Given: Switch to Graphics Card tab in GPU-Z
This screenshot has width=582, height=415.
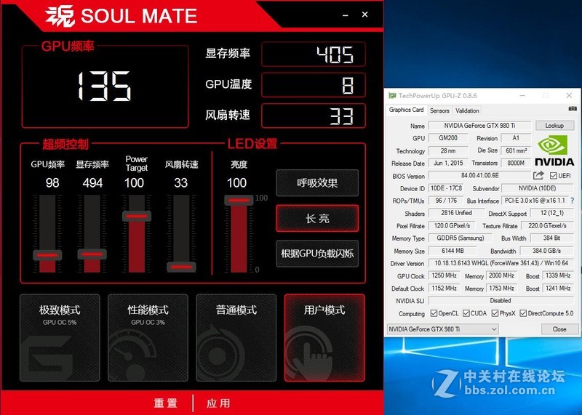Looking at the screenshot, I should click(x=406, y=110).
